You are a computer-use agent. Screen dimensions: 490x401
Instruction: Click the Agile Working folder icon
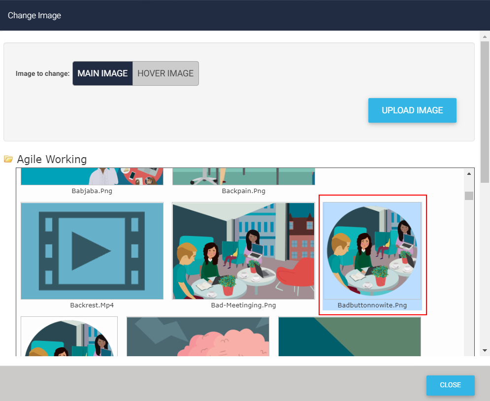[8, 159]
